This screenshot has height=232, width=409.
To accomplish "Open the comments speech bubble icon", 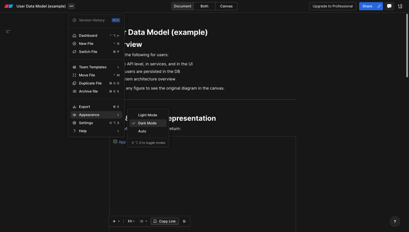I will (x=389, y=6).
